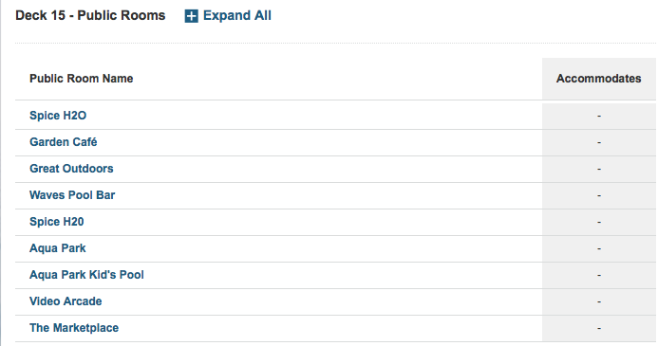Click the plus icon beside Expand All
The width and height of the screenshot is (658, 346).
(192, 16)
